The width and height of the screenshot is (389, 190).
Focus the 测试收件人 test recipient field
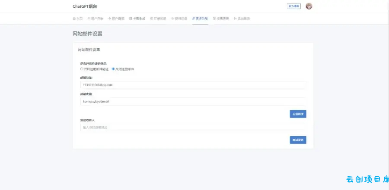[193, 128]
